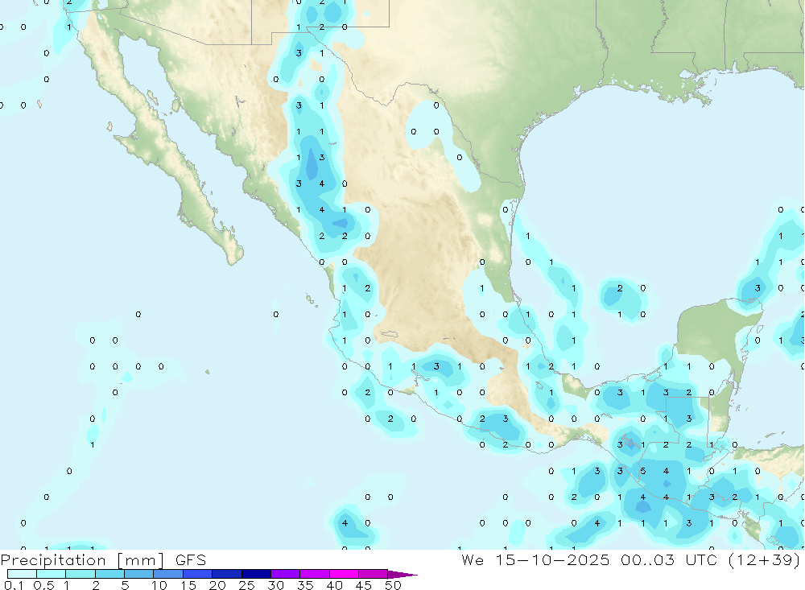Viewport: 805px width, 590px height.
Task: Click the 30–35 mm violet legend swatch
Action: tap(286, 574)
